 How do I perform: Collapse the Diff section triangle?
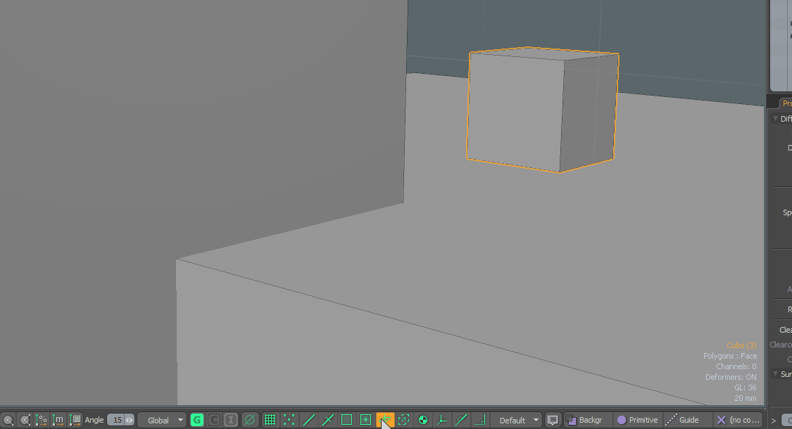point(775,119)
